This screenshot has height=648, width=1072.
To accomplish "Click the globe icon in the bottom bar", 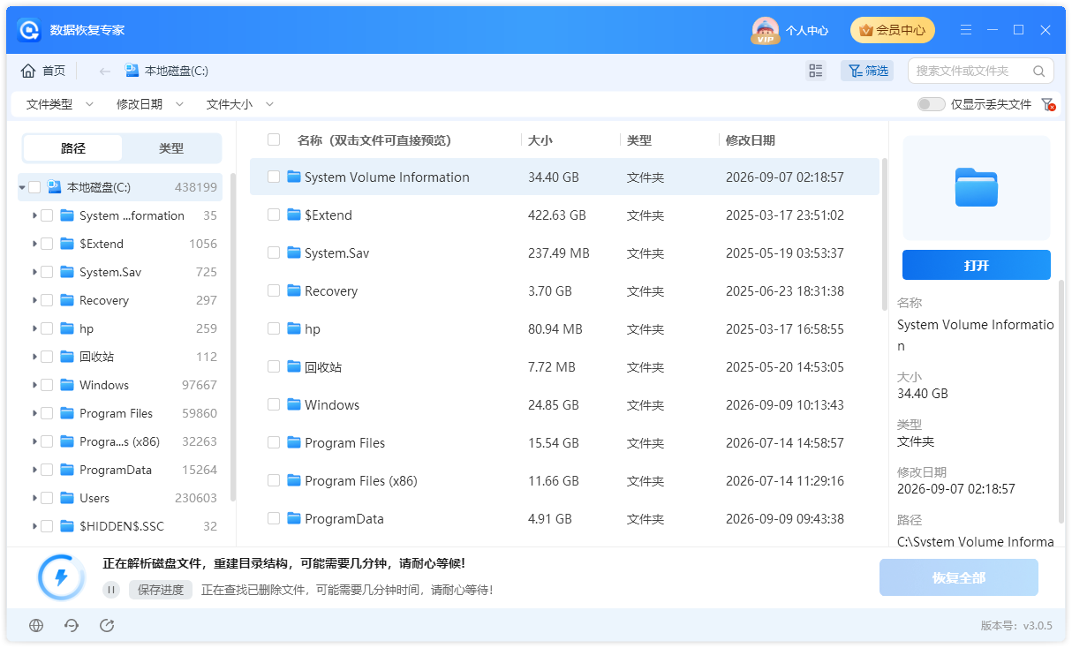I will pos(36,625).
